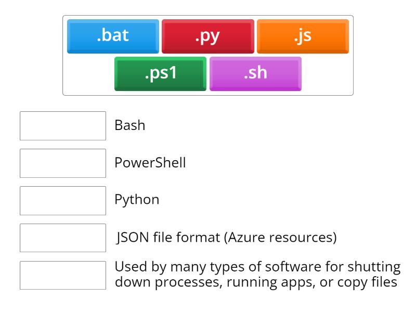This screenshot has width=416, height=312.
Task: Click the PowerShell label text
Action: click(x=150, y=163)
